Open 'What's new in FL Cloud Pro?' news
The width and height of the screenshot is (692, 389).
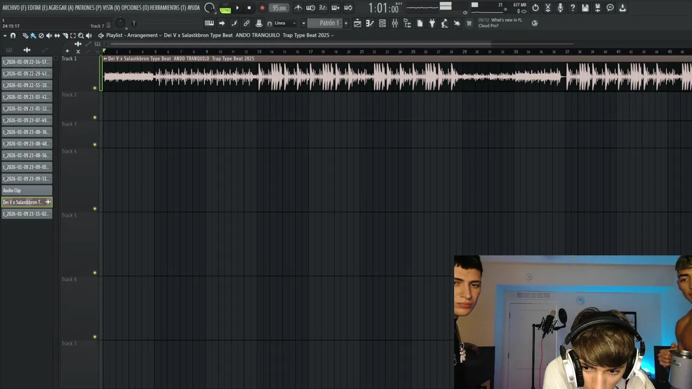pyautogui.click(x=500, y=23)
